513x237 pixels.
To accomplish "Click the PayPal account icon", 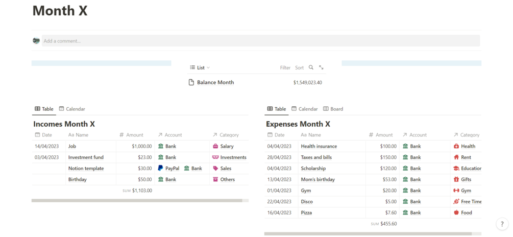I will pyautogui.click(x=160, y=168).
